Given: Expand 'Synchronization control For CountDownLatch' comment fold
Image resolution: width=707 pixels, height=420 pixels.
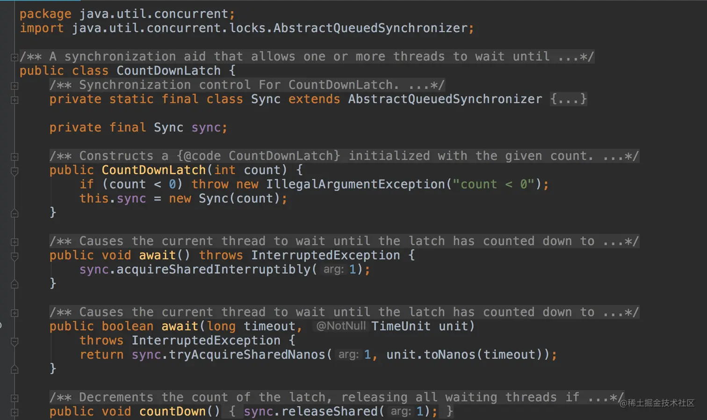Looking at the screenshot, I should [x=14, y=86].
